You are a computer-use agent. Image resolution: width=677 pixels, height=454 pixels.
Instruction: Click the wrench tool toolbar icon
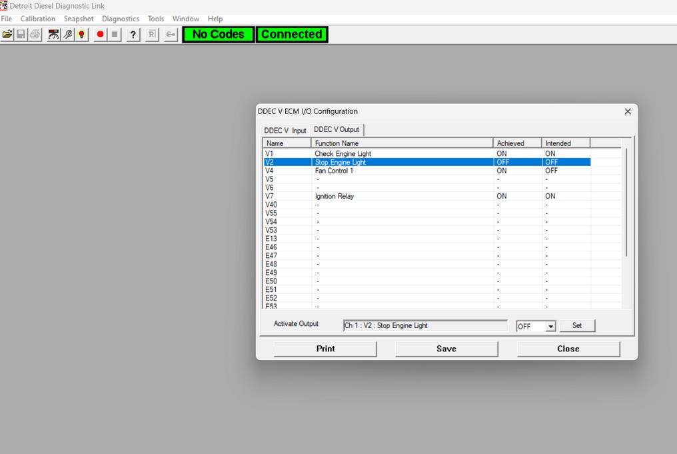(x=68, y=35)
